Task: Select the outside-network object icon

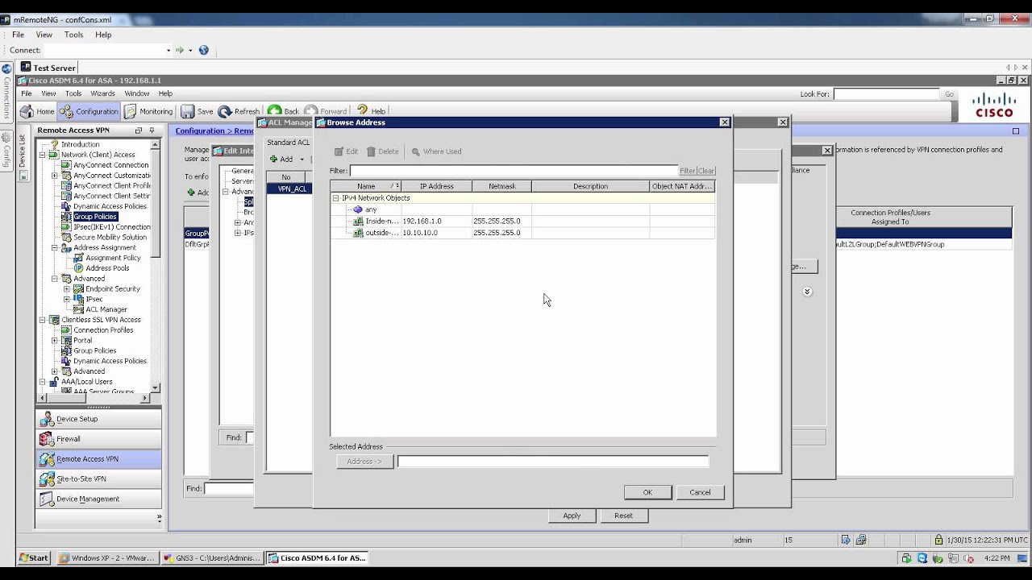Action: 358,233
